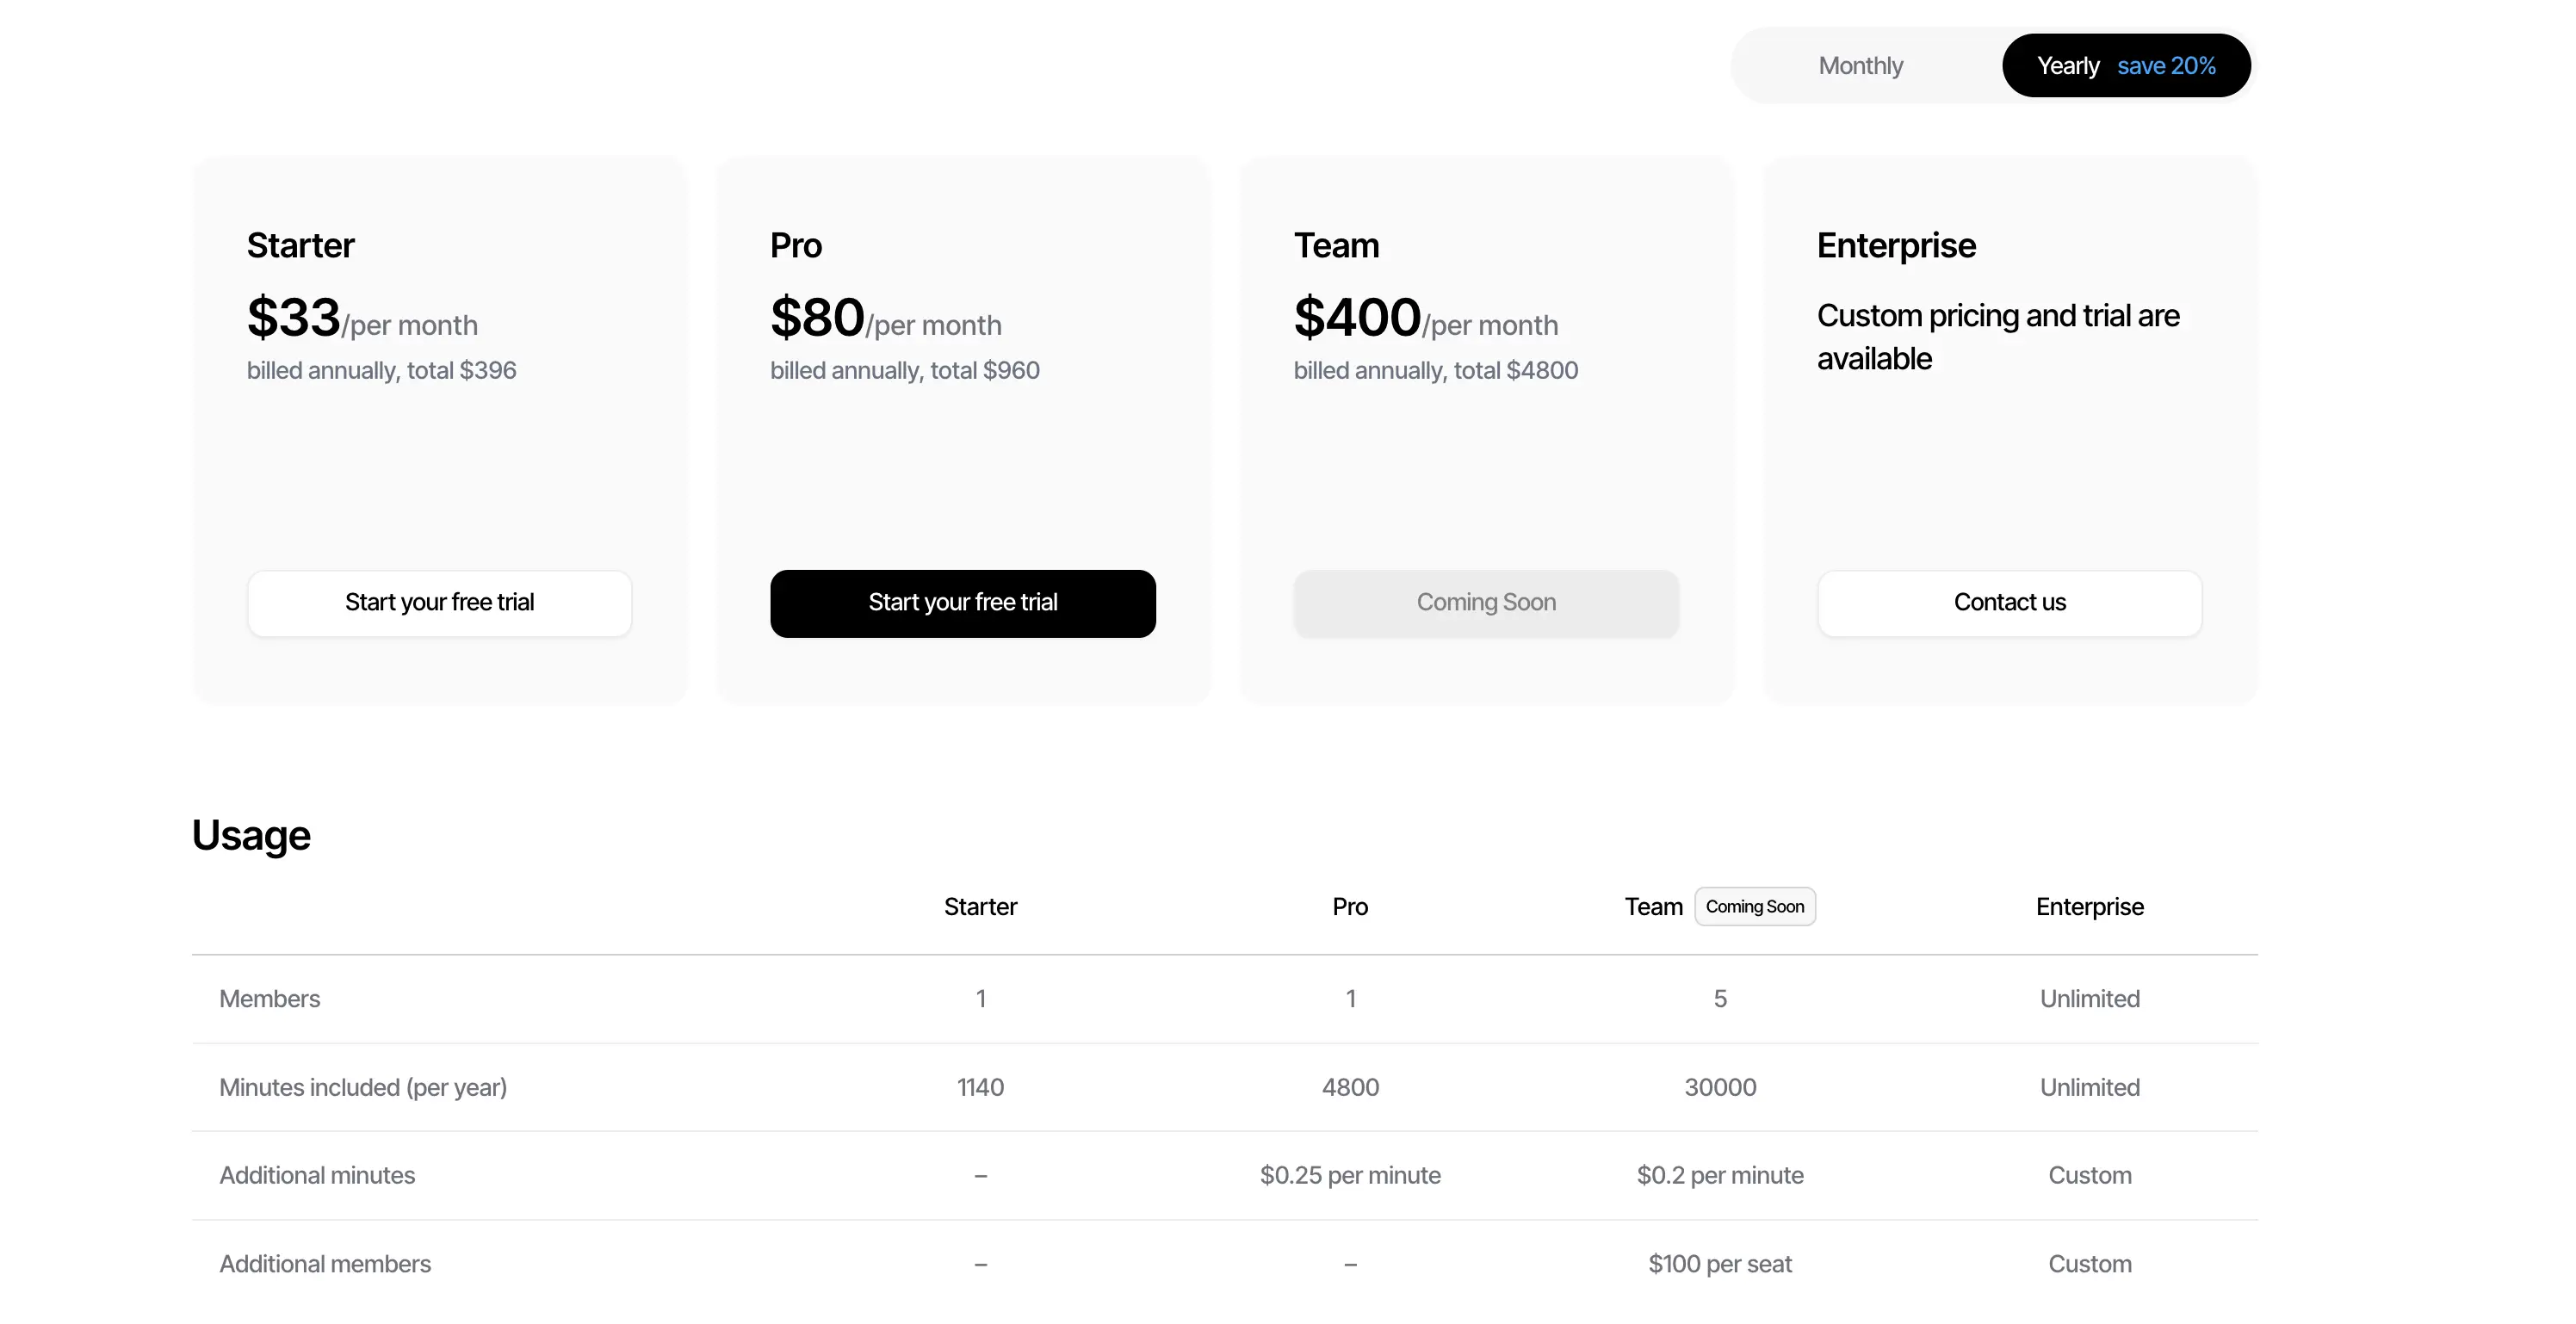Click the Members row label
This screenshot has height=1324, width=2576.
click(x=269, y=998)
